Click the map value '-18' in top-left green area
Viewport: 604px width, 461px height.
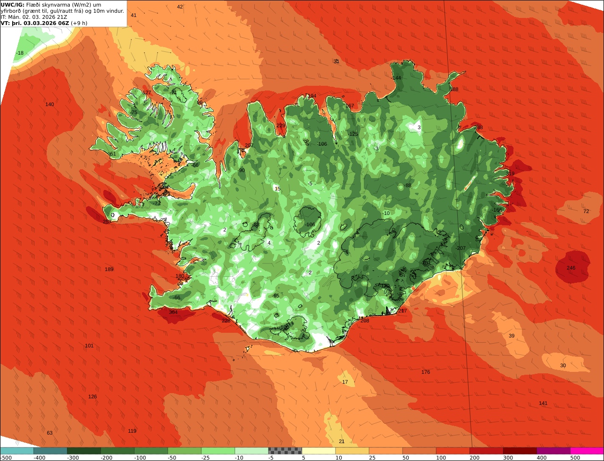coord(19,53)
